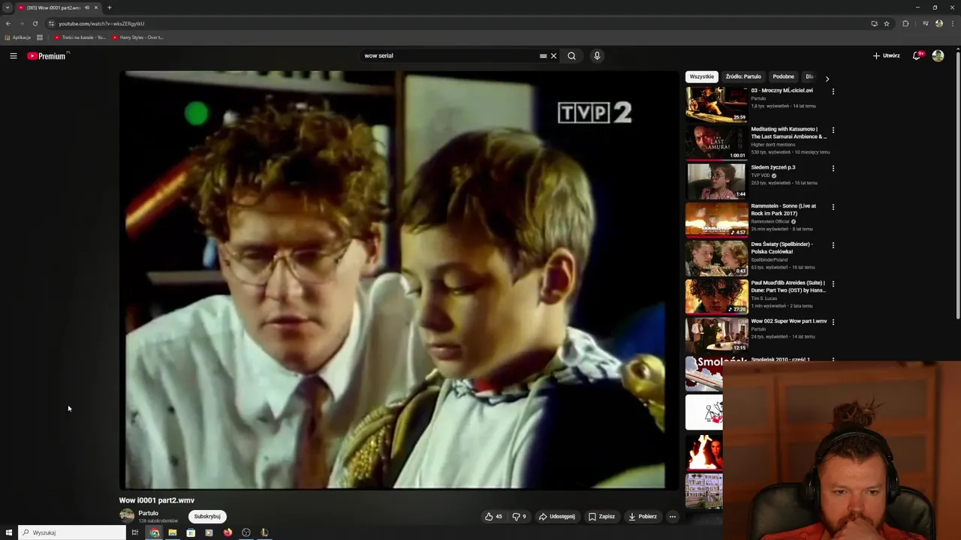The height and width of the screenshot is (540, 961).
Task: Open options for Dwa Światy suggestion
Action: (833, 245)
